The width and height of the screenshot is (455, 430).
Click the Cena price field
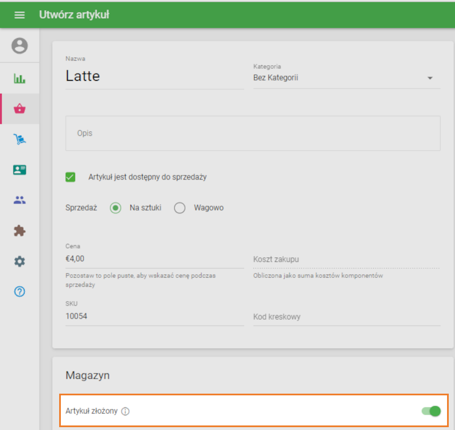(154, 258)
